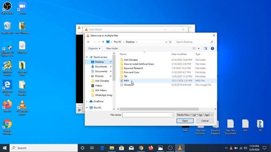Click Chrome icon in taskbar
Screen dimensions: 271x152
(141, 148)
